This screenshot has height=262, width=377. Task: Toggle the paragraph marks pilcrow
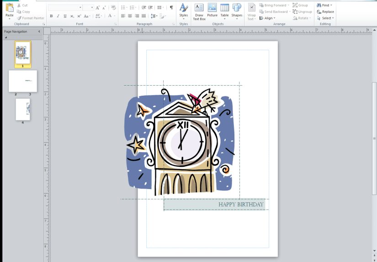pos(171,8)
